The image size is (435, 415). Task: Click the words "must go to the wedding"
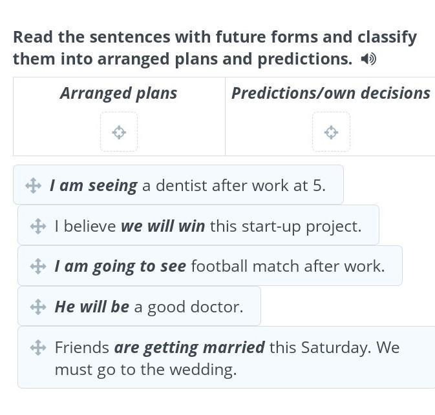145,370
